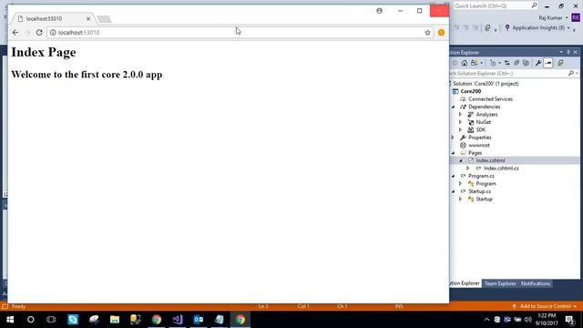Select Connected Services in Solution Explorer
583x328 pixels.
point(490,99)
